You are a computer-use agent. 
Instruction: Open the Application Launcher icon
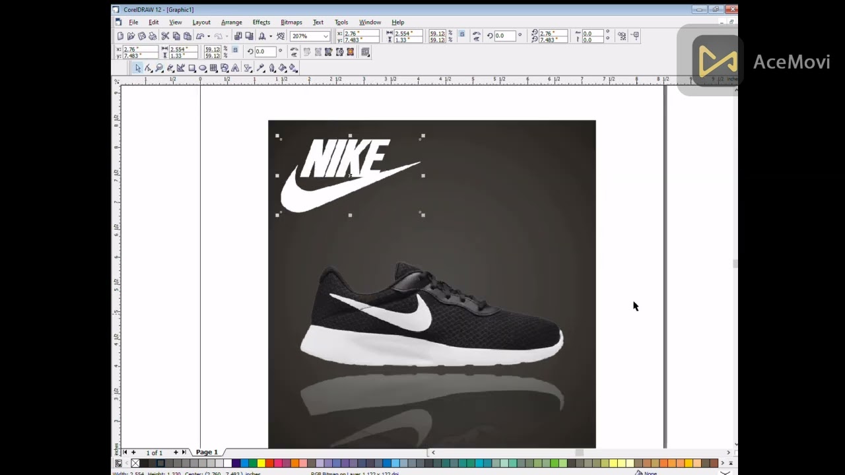261,36
